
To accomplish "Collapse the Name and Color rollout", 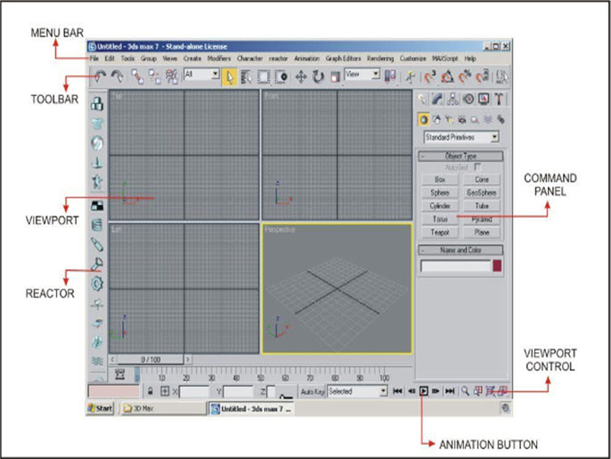I will (460, 250).
